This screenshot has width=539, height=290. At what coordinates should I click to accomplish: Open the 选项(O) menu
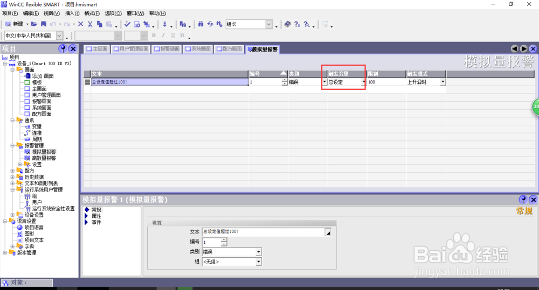coord(113,13)
